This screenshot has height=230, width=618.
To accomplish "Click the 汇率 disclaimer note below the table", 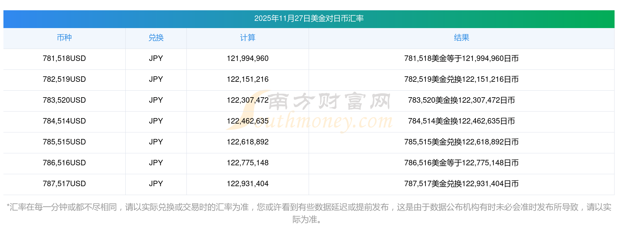I will click(x=309, y=213).
